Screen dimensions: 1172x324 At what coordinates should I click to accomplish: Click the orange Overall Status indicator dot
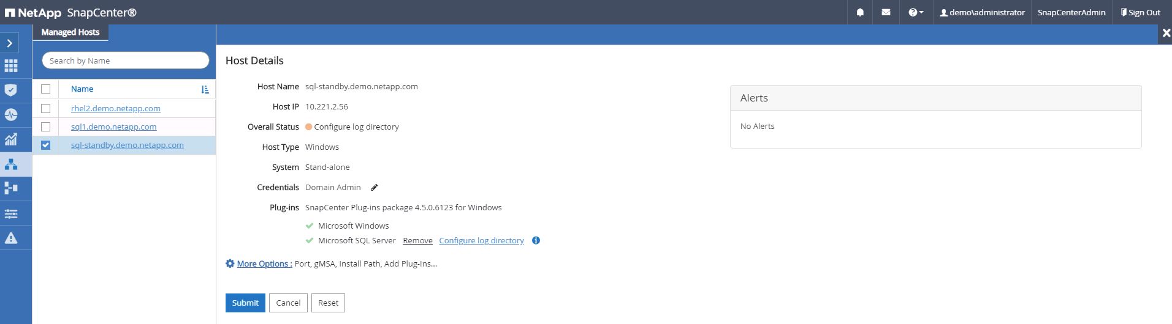click(x=309, y=127)
